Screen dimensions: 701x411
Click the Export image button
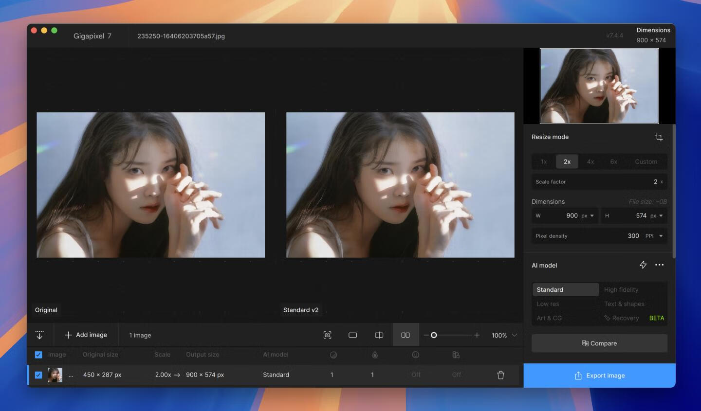pos(599,375)
